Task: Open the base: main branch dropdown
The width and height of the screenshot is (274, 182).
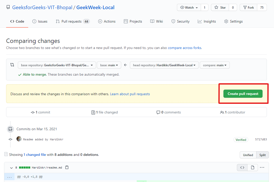Action: tap(109, 65)
